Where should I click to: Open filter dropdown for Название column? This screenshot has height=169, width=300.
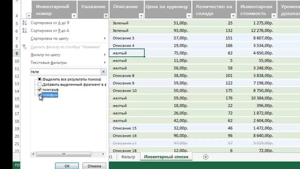pyautogui.click(x=106, y=15)
